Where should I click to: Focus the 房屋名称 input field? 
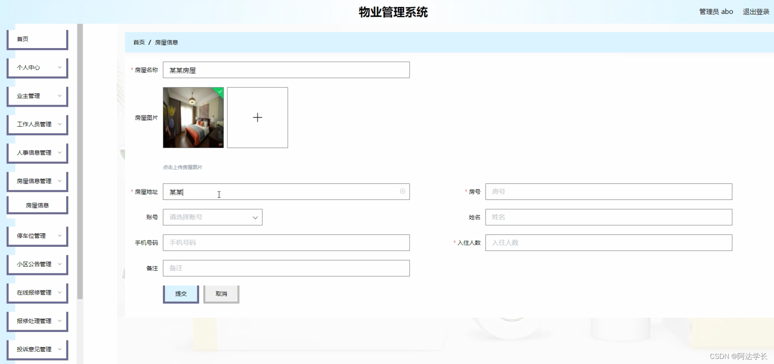tap(286, 70)
